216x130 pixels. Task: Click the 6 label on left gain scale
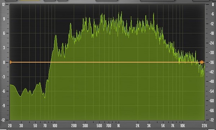point(4,33)
